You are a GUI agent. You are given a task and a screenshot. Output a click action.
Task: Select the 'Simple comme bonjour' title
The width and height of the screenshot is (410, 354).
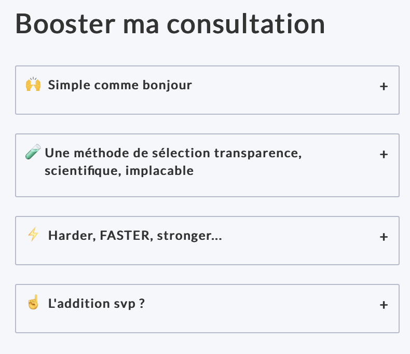pyautogui.click(x=120, y=85)
